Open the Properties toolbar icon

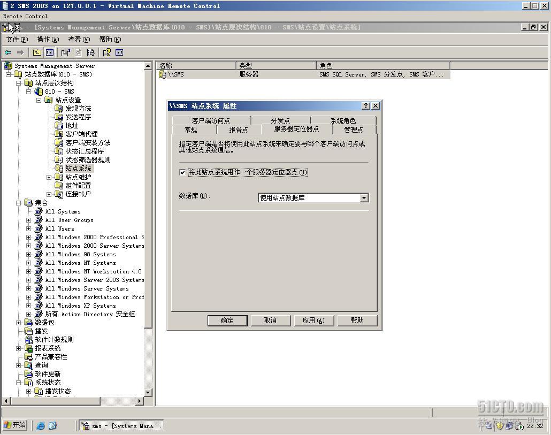click(65, 52)
